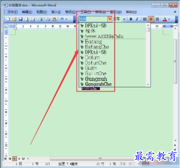The image size is (180, 168).
Task: Switch to Normal view icon
Action: point(6,159)
